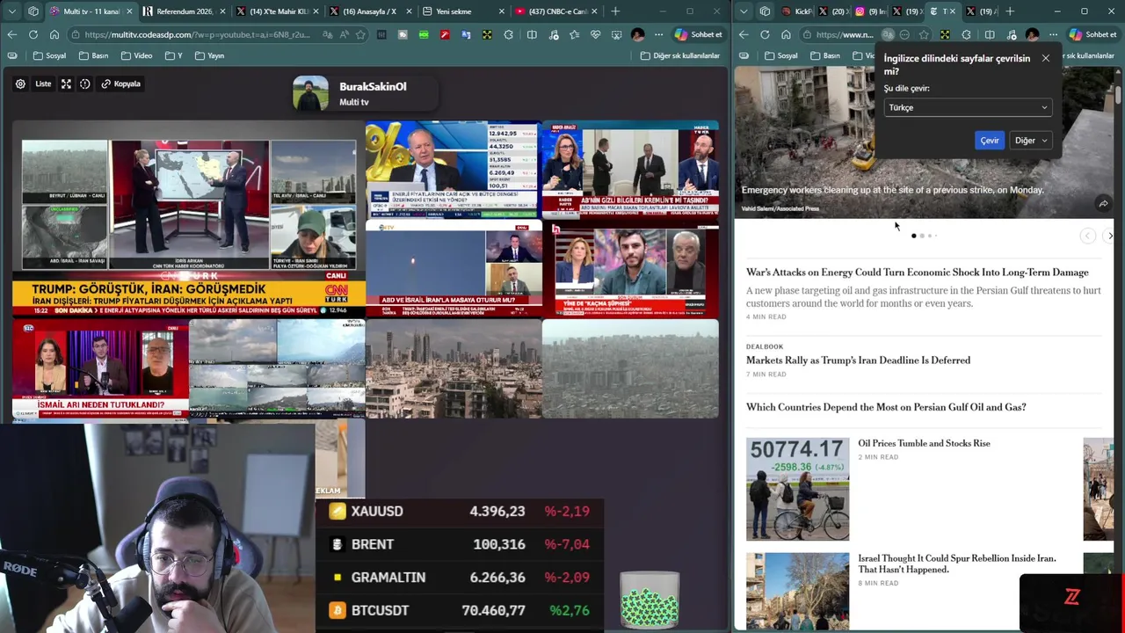Click the XAUUSD price row
Viewport: 1125px width, 633px height.
460,511
